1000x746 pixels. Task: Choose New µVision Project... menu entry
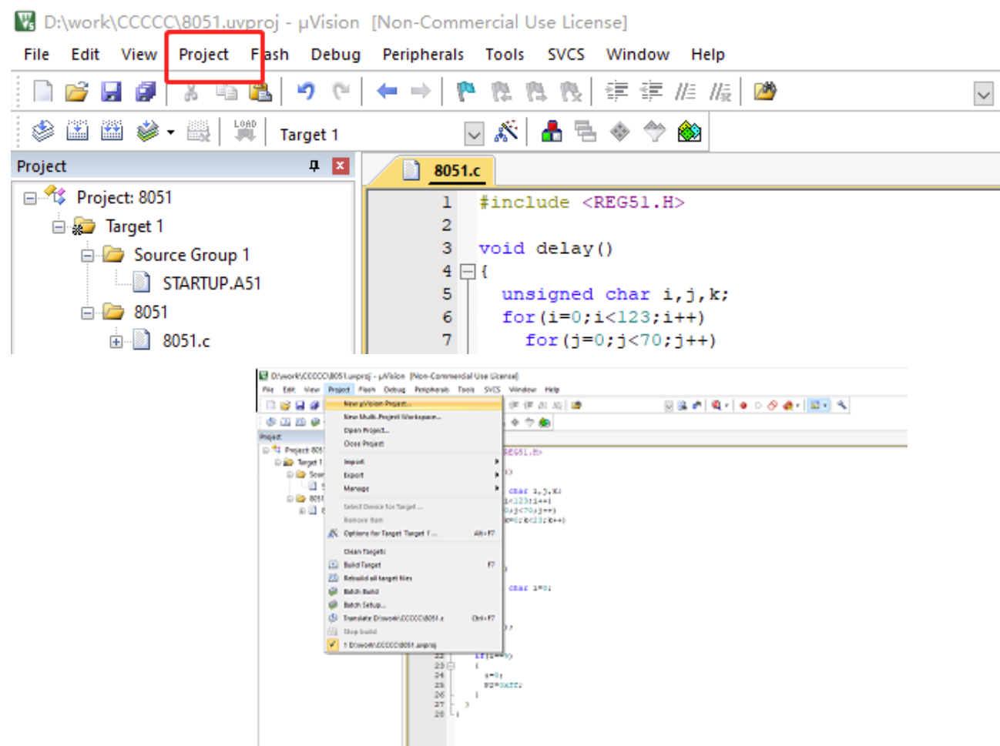(x=413, y=403)
